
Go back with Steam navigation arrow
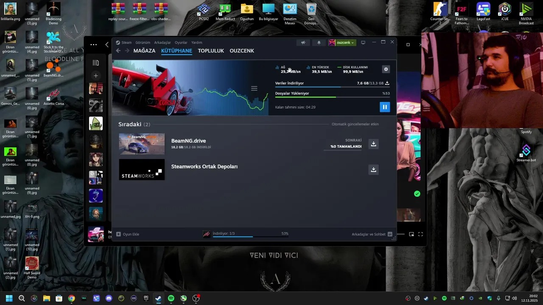[118, 51]
